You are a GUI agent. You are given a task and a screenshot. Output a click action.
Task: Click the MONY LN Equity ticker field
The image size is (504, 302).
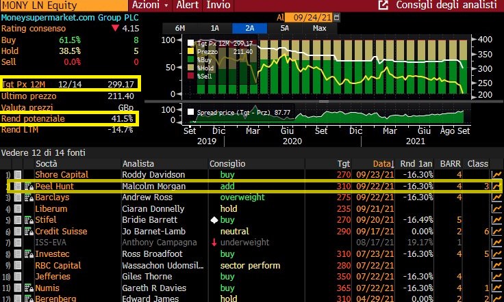point(64,5)
